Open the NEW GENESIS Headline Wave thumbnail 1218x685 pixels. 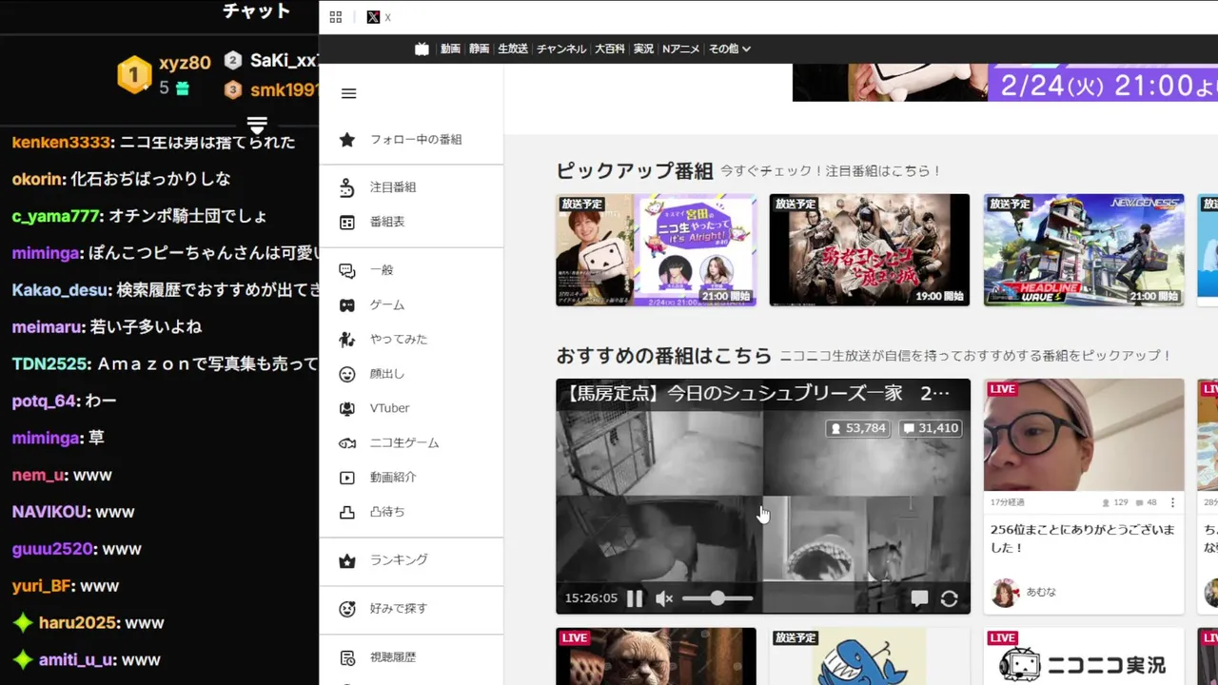(1084, 250)
